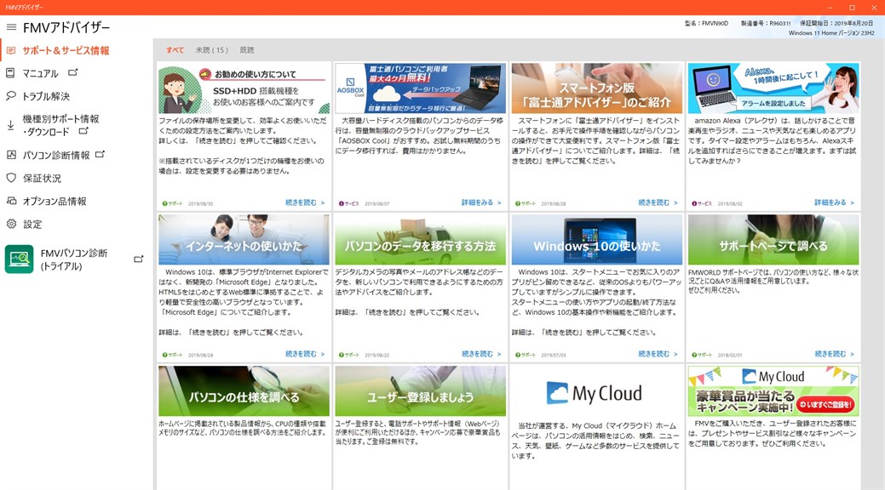Click the オプション品情報 devices icon
Image resolution: width=885 pixels, height=490 pixels.
(11, 201)
